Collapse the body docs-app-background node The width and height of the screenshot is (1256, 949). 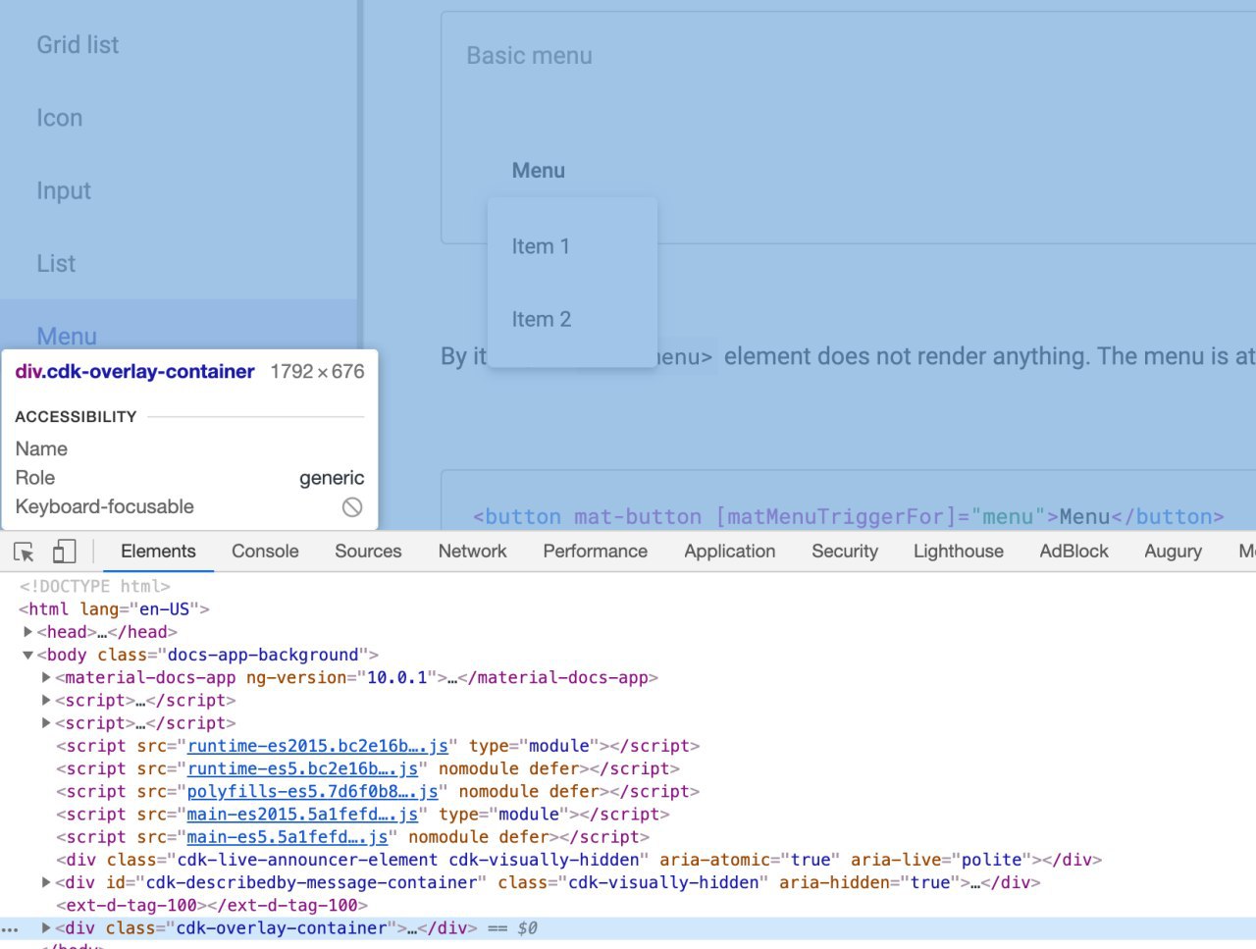coord(27,655)
